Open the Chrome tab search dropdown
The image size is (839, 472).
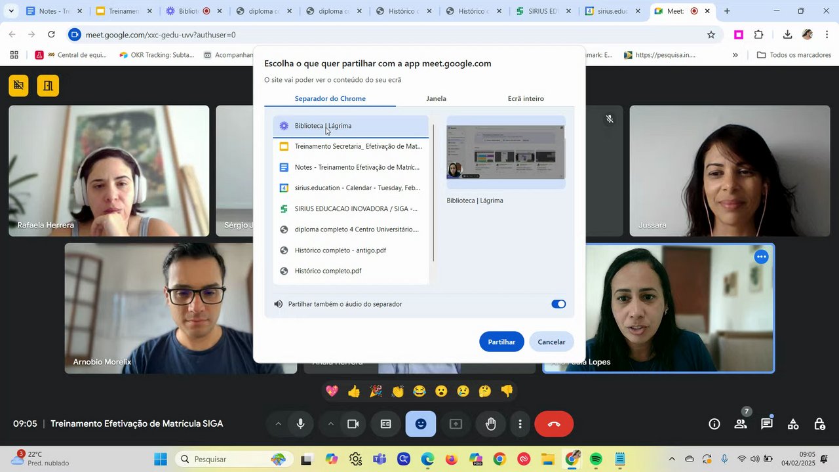11,11
